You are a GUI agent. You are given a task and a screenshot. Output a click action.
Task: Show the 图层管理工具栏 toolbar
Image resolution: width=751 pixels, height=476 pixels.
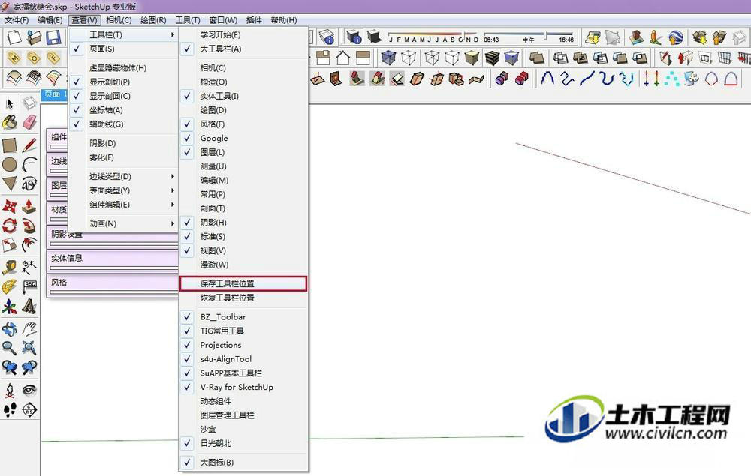click(243, 415)
